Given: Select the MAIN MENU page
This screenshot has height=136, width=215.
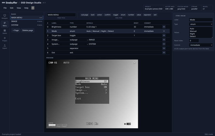Looking at the screenshot, I should coord(27,17).
